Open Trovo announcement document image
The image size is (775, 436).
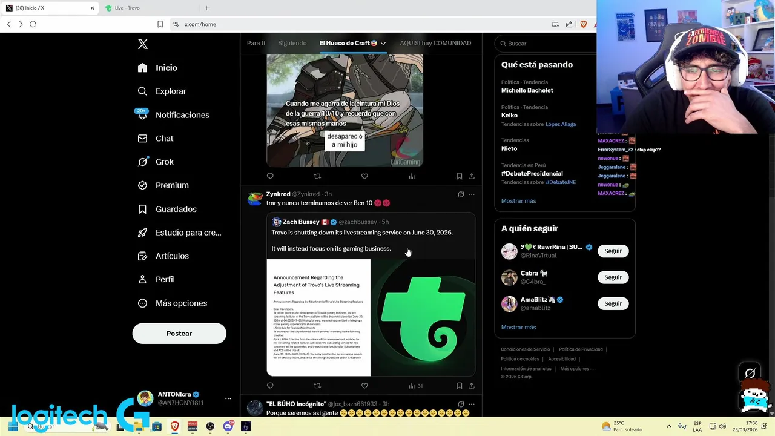click(x=318, y=318)
